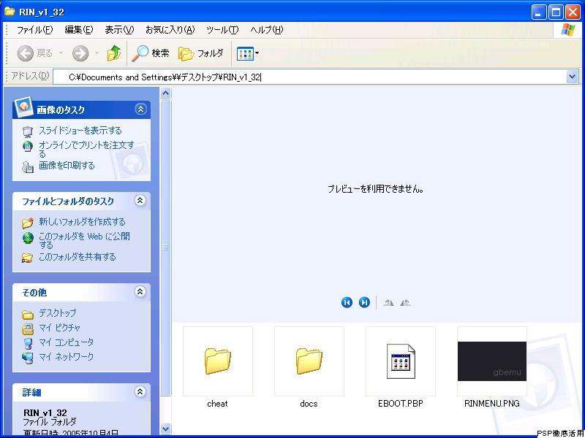Show the previous image in filmstrip
The width and height of the screenshot is (585, 438).
click(347, 302)
